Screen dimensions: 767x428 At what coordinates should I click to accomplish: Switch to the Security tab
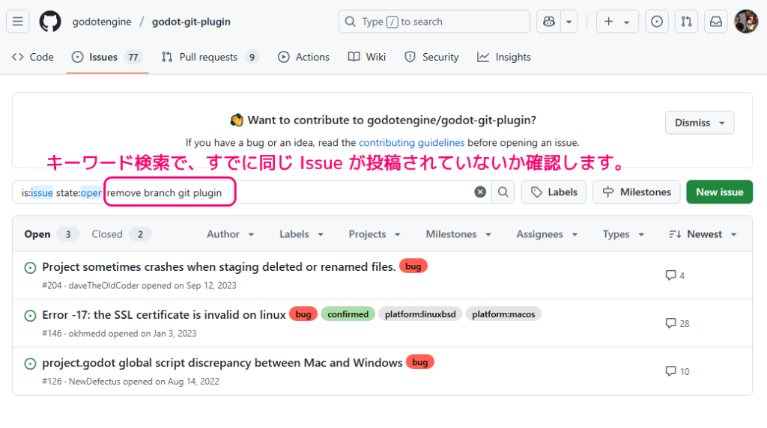(432, 57)
